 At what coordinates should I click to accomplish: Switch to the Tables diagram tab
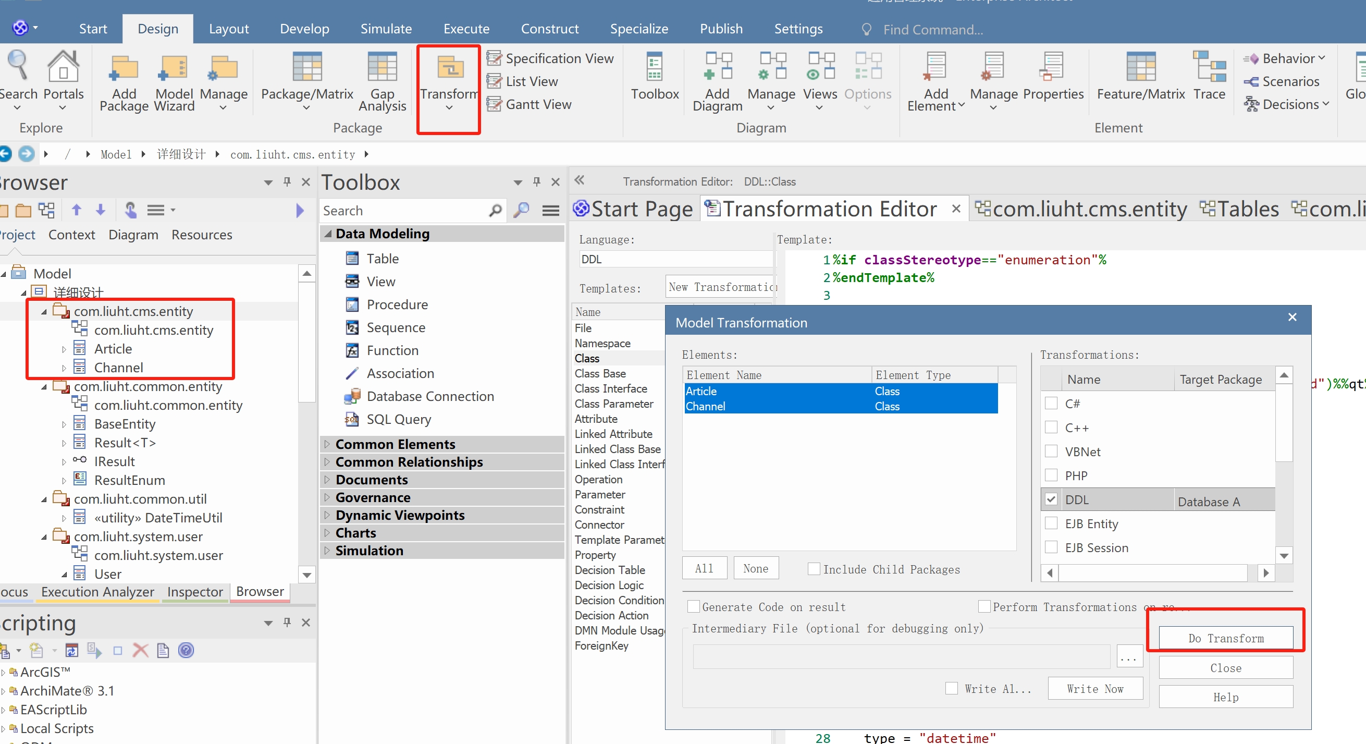(x=1239, y=209)
